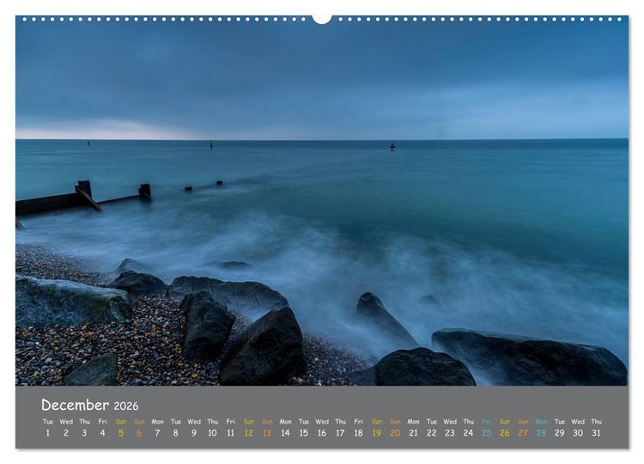The image size is (644, 464).
Task: Select date 14 in the calendar row
Action: click(x=285, y=433)
